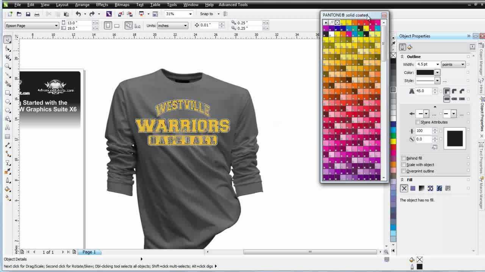Click the Undo arrow
The width and height of the screenshot is (485, 272).
pos(78,14)
